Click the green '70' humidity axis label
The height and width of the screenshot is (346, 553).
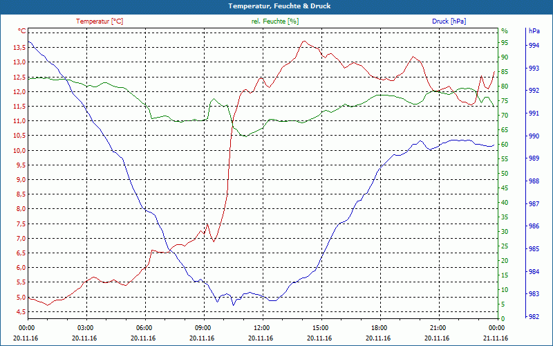point(505,116)
